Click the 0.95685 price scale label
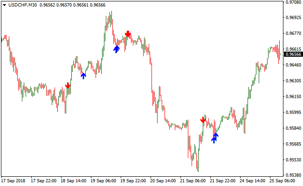Image resolution: width=303 pixels, height=186 pixels. (293, 144)
